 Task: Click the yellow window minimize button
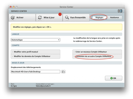14,7
